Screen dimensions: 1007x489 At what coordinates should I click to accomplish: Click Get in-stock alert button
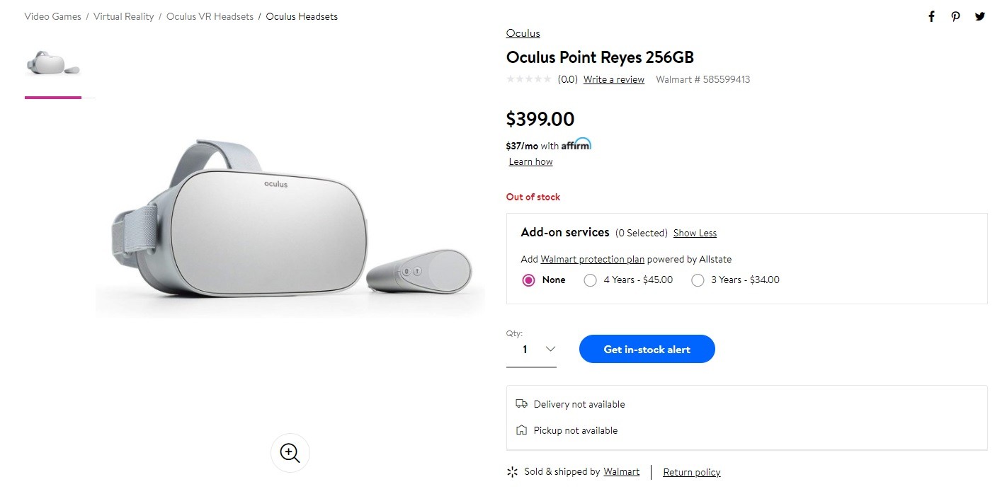(x=647, y=349)
